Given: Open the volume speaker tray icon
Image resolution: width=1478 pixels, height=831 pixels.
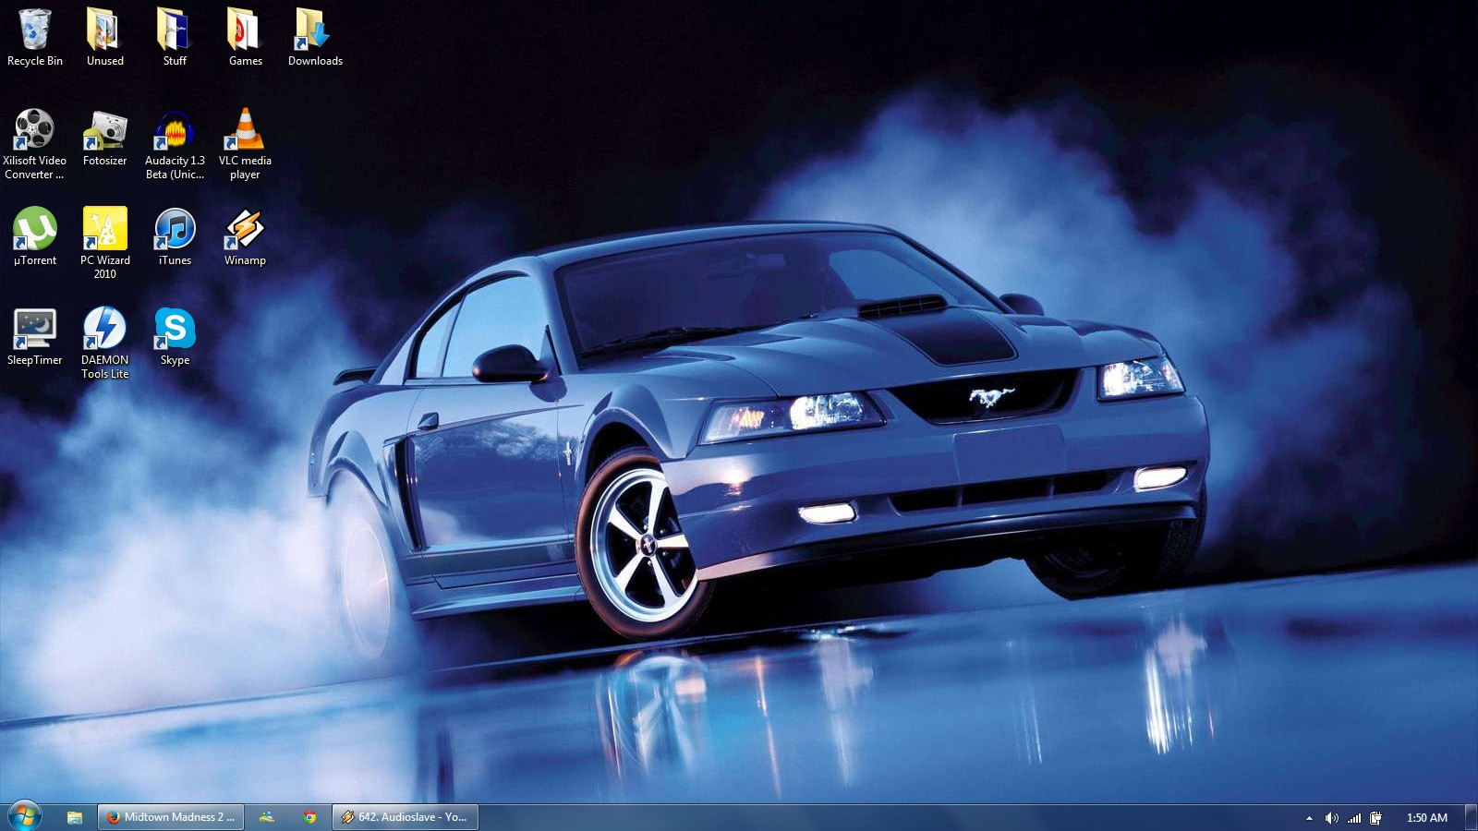Looking at the screenshot, I should point(1331,818).
